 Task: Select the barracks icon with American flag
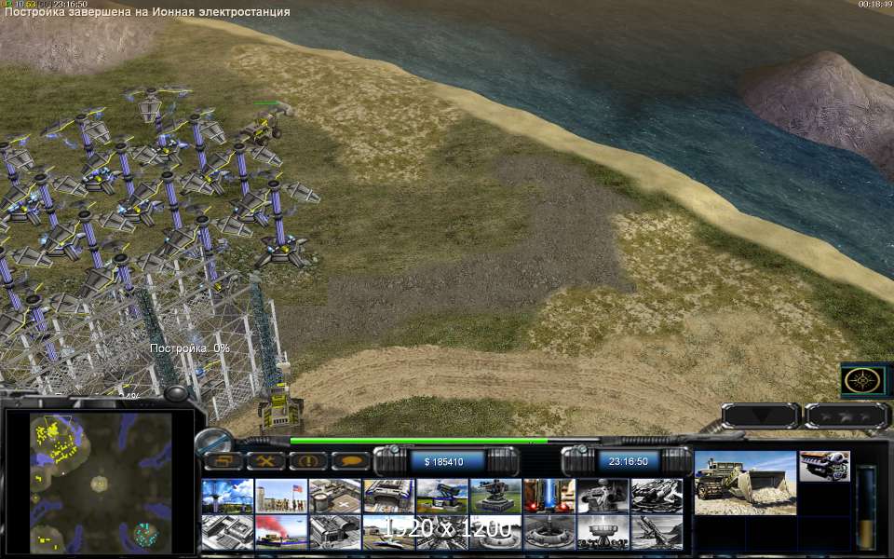[x=281, y=496]
